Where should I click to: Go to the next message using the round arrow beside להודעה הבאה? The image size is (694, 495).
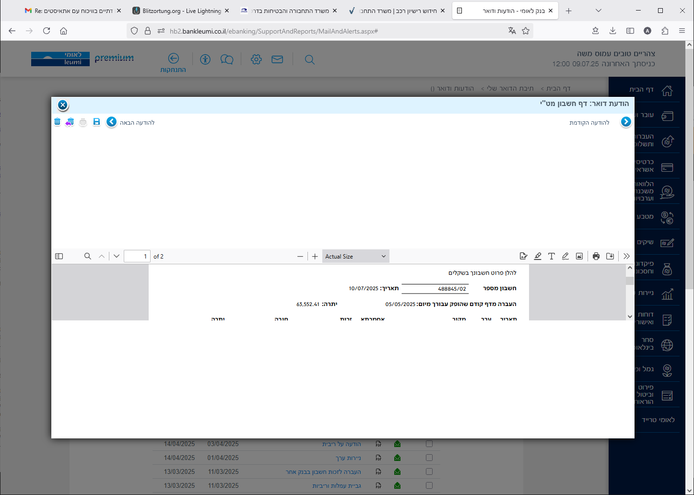[112, 122]
